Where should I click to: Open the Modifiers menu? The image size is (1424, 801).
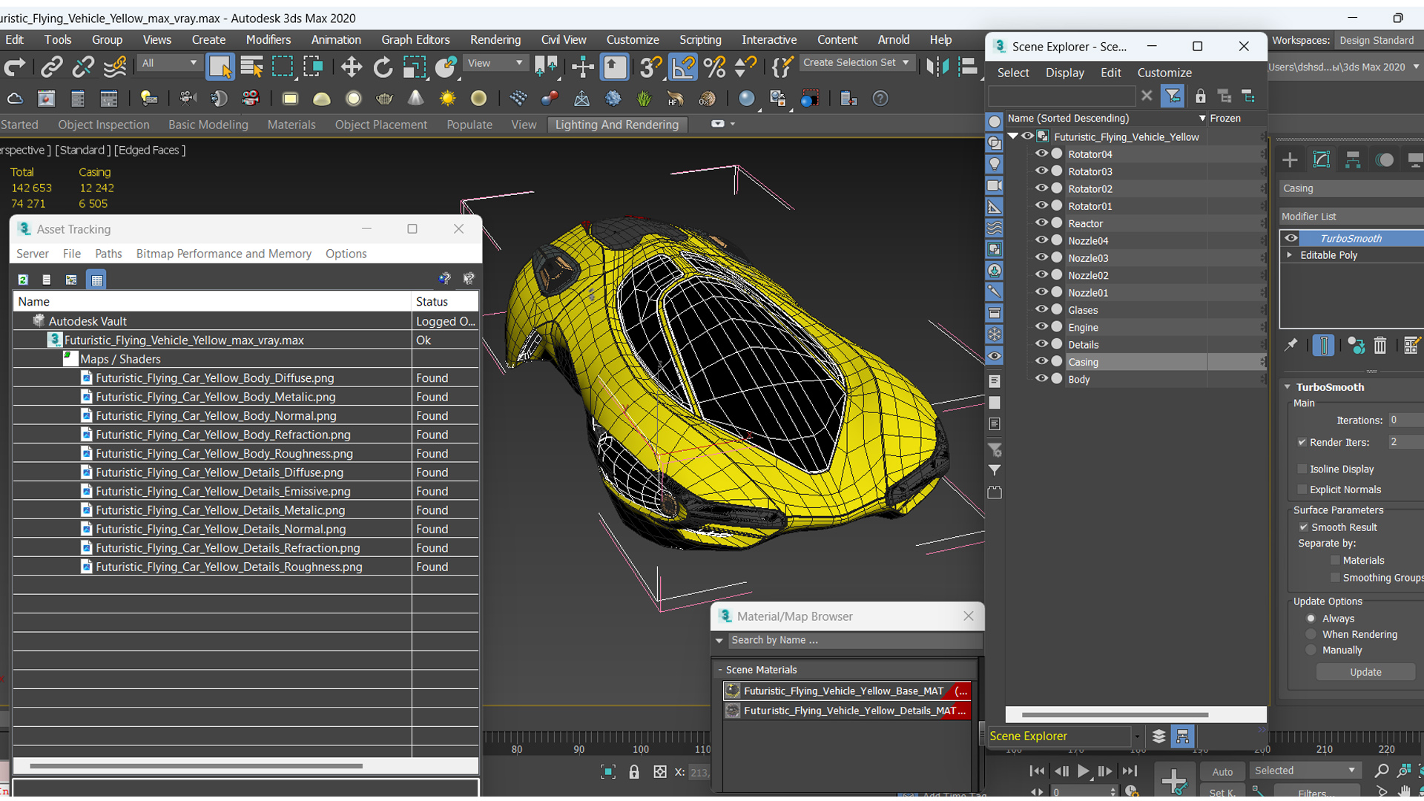(268, 40)
